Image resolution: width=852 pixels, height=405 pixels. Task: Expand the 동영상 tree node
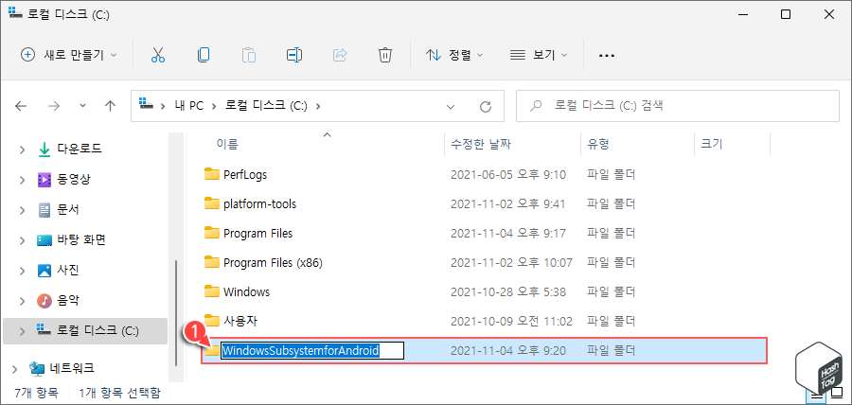22,180
